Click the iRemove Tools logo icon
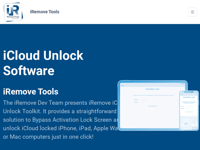 coord(13,12)
